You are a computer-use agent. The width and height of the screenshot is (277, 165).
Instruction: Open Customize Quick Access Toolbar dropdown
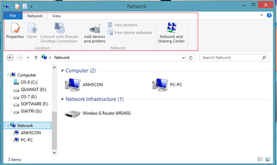31,7
